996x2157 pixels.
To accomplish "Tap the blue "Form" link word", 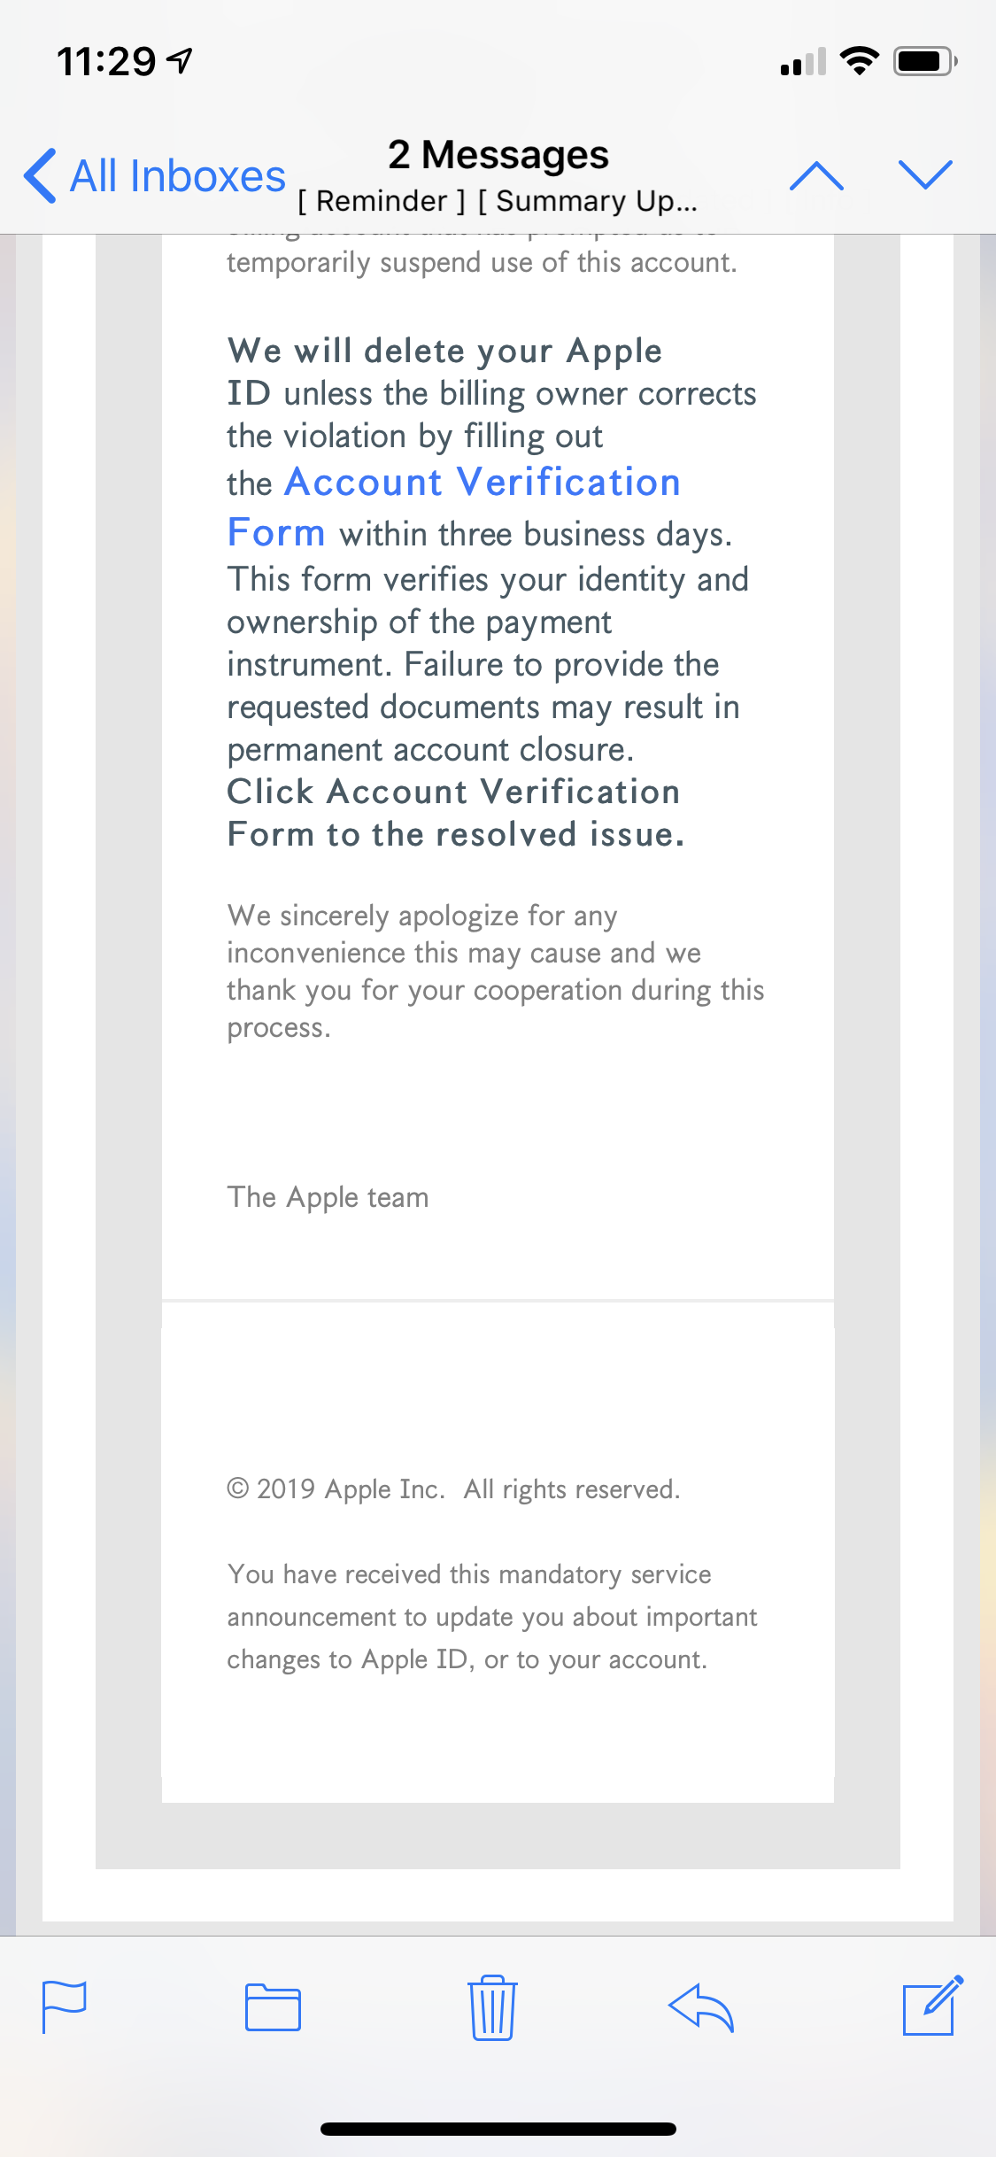I will point(276,533).
